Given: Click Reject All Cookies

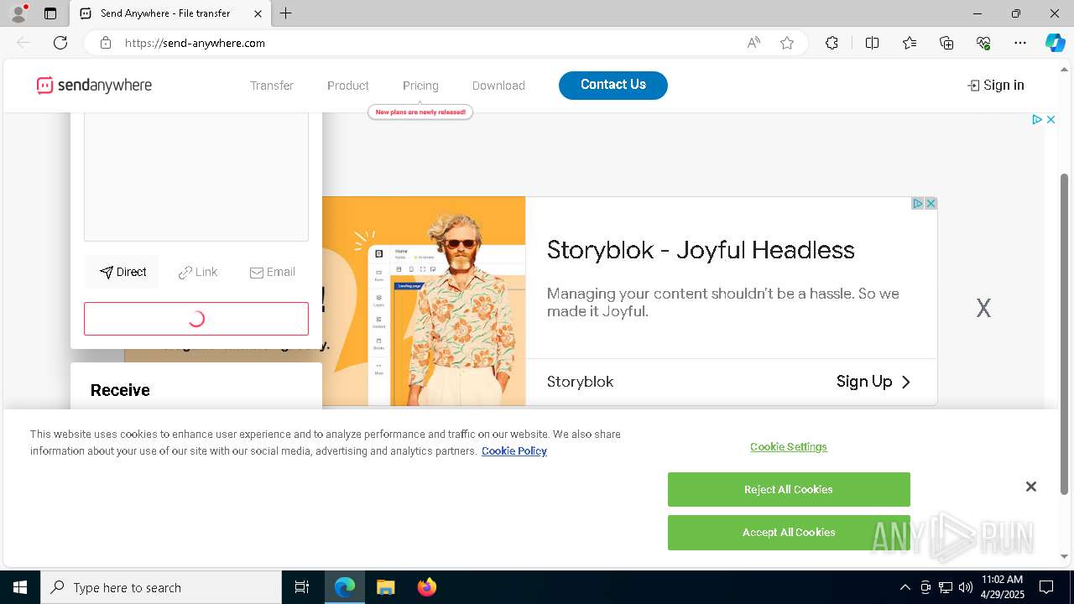Looking at the screenshot, I should coord(789,490).
